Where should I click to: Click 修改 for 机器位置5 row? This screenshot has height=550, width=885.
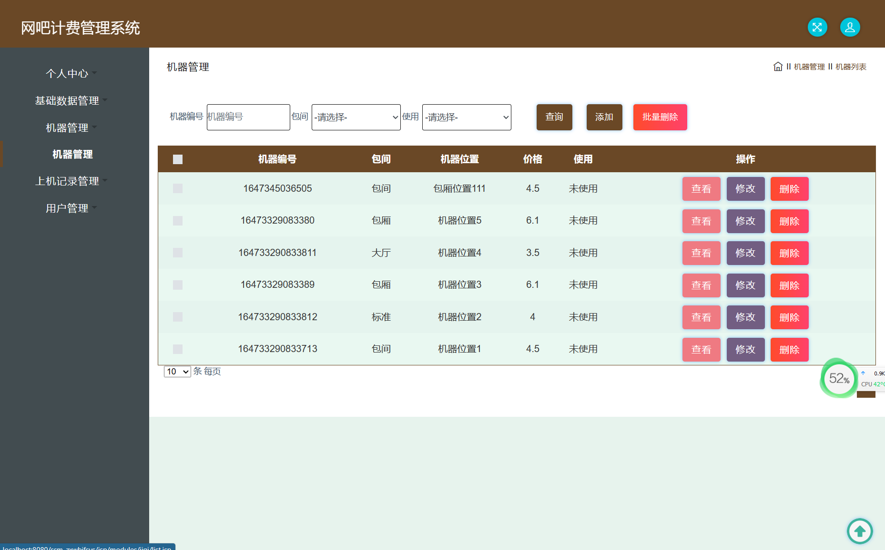pyautogui.click(x=745, y=221)
